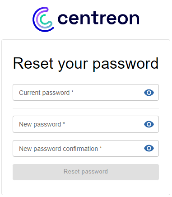The height and width of the screenshot is (197, 172).
Task: Reveal the New password confirmation text
Action: coord(149,148)
